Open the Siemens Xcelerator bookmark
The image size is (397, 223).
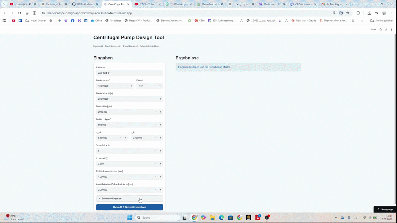coord(170,21)
